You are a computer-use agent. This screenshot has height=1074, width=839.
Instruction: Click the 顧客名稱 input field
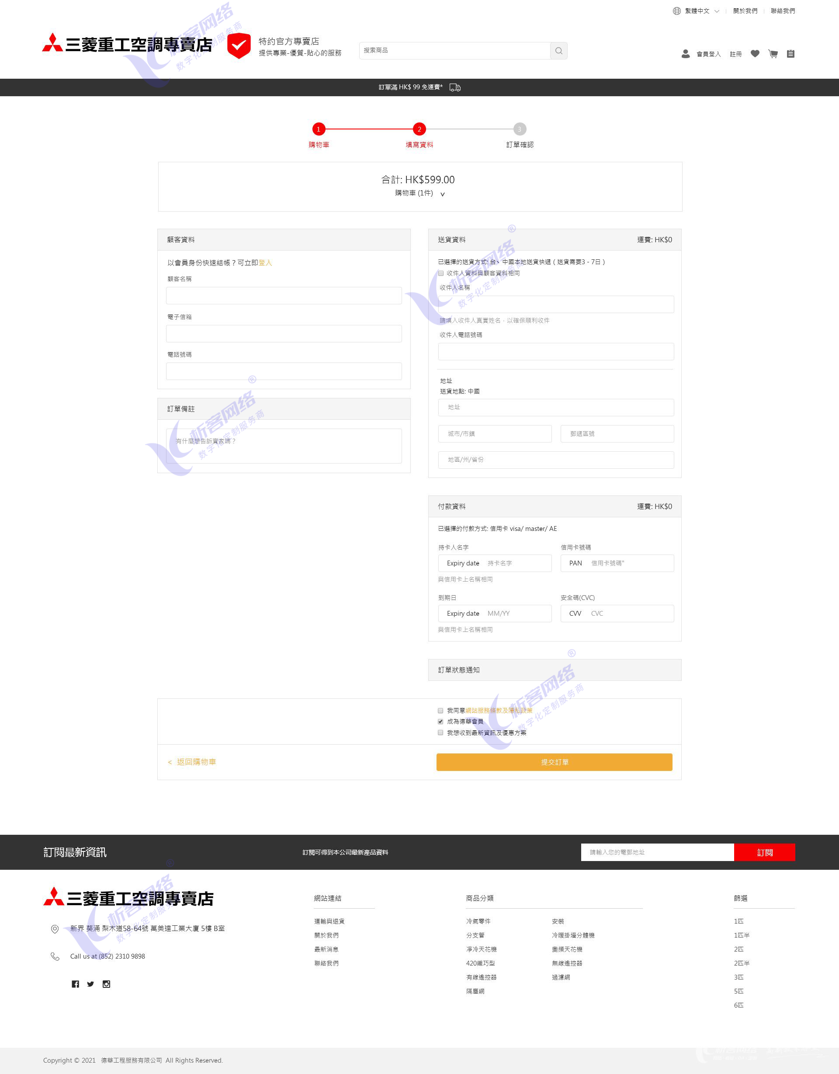coord(284,296)
